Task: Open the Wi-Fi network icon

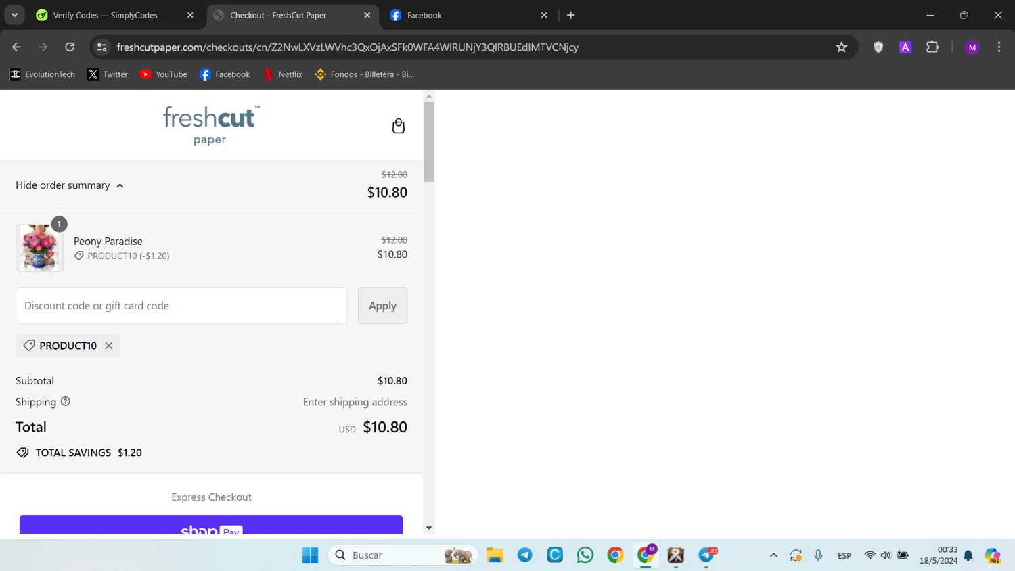Action: click(870, 555)
